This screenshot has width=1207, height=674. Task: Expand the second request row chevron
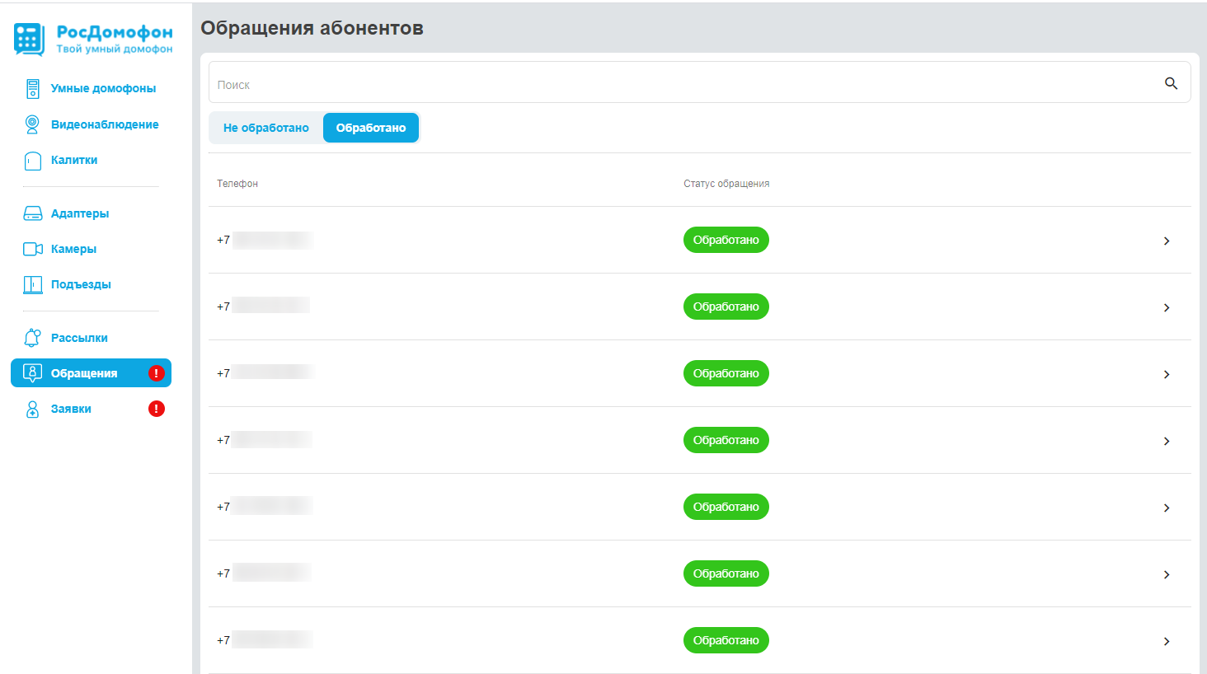(1167, 307)
